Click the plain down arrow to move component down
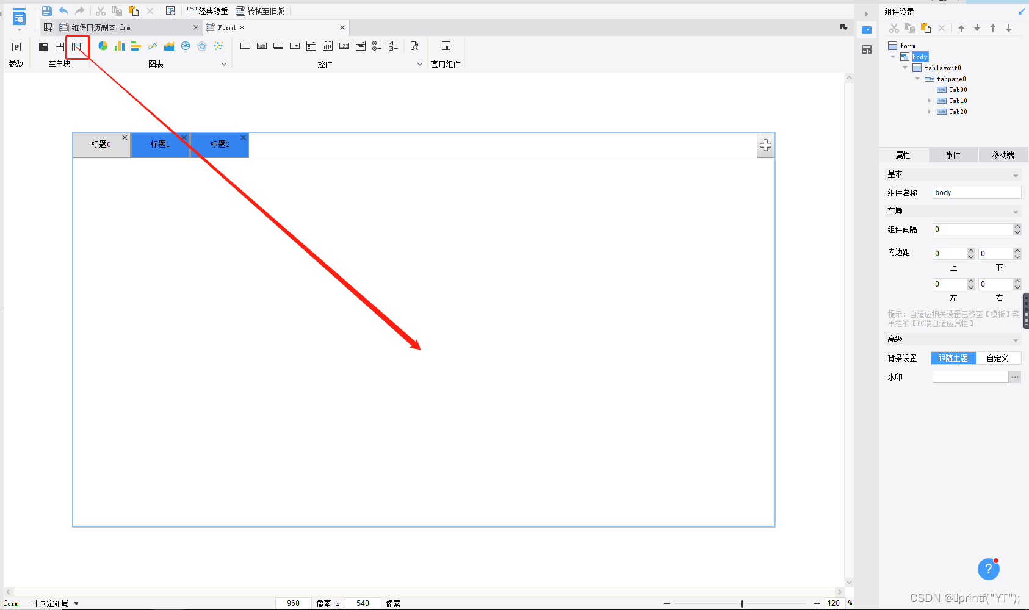This screenshot has width=1029, height=610. point(1009,28)
